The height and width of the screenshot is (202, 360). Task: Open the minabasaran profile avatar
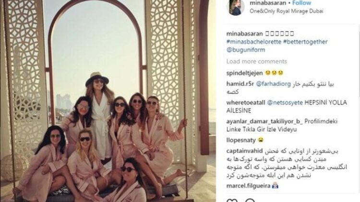click(x=235, y=7)
